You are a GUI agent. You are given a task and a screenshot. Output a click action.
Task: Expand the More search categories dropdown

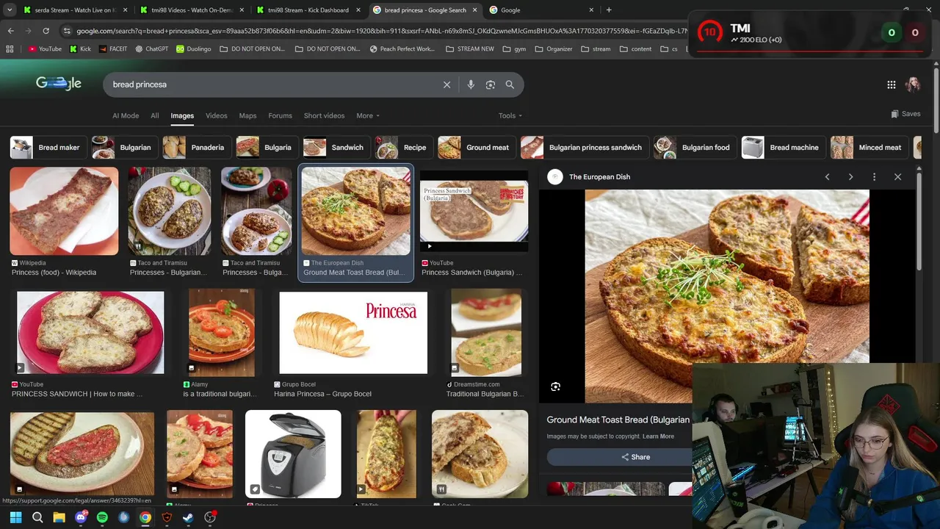pos(368,115)
